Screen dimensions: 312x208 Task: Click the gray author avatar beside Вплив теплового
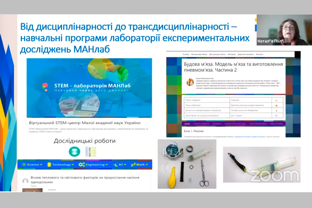tap(25, 181)
